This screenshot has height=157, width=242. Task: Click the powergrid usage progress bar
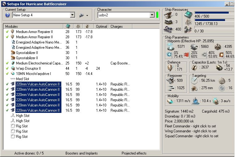coord(214,20)
